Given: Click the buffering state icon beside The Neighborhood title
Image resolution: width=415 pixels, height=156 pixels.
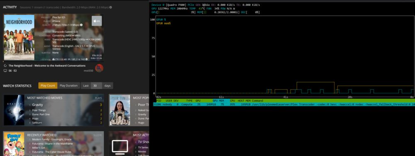Looking at the screenshot, I should (5, 65).
